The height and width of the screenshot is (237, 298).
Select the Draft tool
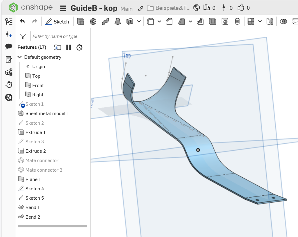click(x=182, y=21)
